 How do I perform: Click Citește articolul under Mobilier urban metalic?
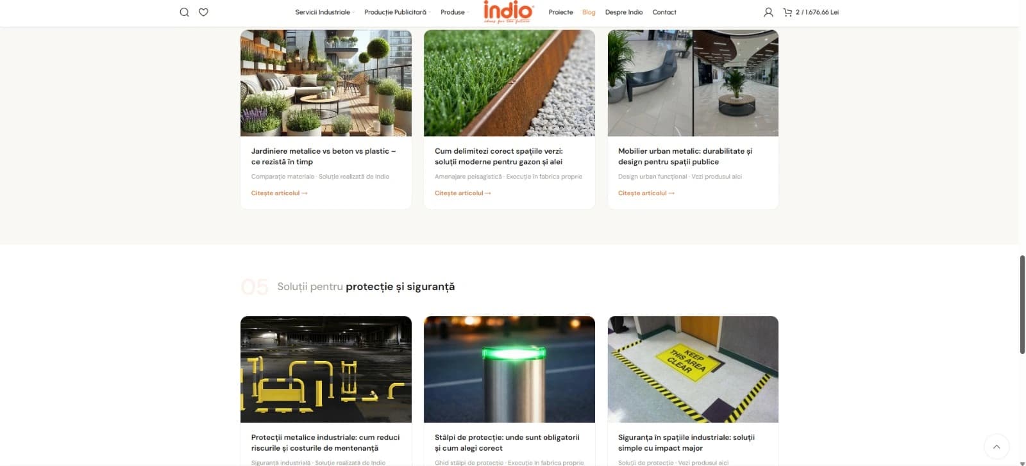click(x=646, y=193)
